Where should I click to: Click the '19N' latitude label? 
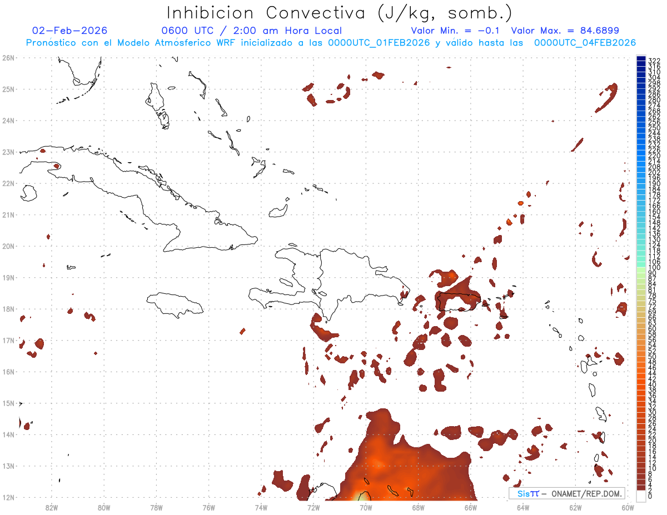point(8,277)
